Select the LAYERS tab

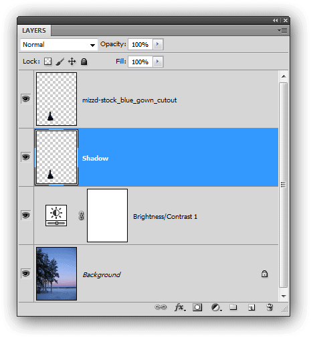34,31
